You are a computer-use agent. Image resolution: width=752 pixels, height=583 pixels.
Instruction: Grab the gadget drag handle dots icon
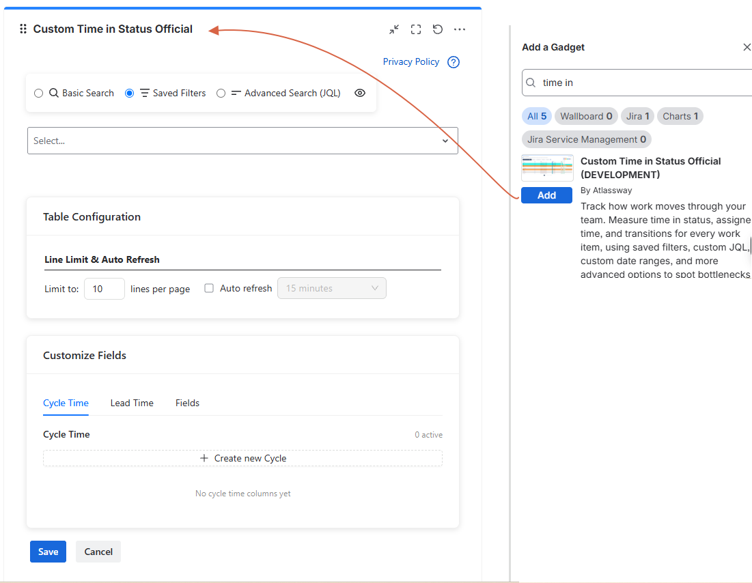click(x=23, y=29)
